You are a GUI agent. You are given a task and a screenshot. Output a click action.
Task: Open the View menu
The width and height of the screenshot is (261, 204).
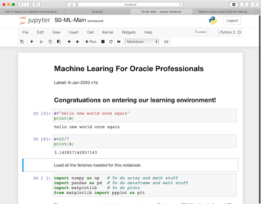[x=56, y=32]
